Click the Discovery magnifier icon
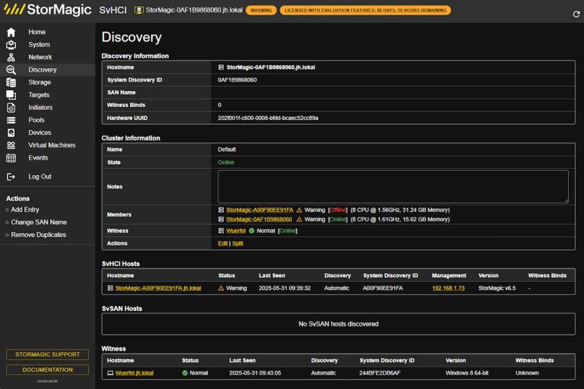The height and width of the screenshot is (389, 584). coord(11,70)
